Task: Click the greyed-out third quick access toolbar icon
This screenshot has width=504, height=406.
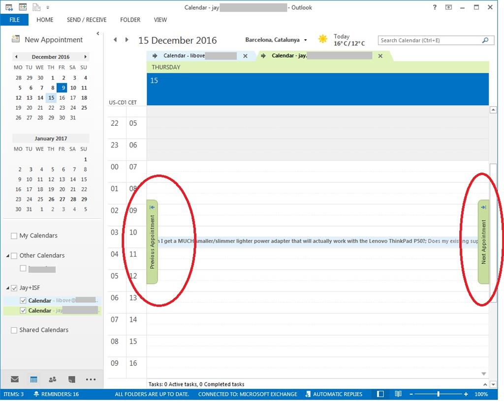Action: [x=36, y=7]
